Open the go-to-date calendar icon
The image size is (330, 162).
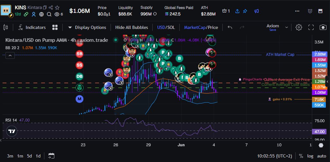(51, 156)
